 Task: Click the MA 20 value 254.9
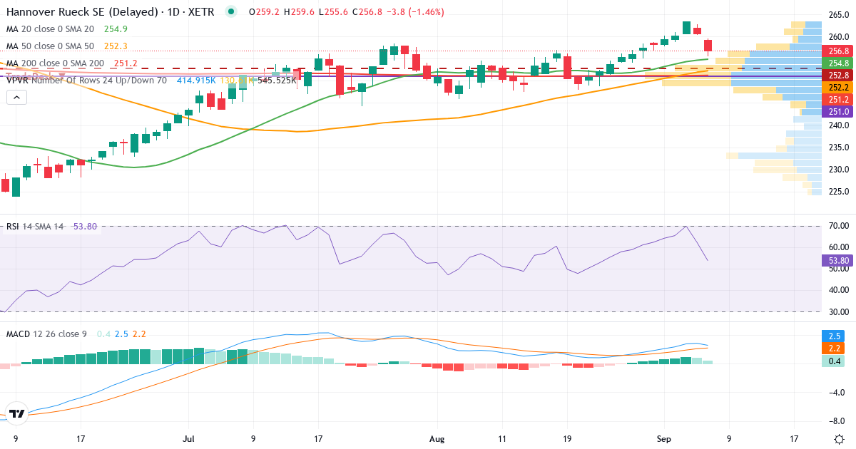pos(116,29)
